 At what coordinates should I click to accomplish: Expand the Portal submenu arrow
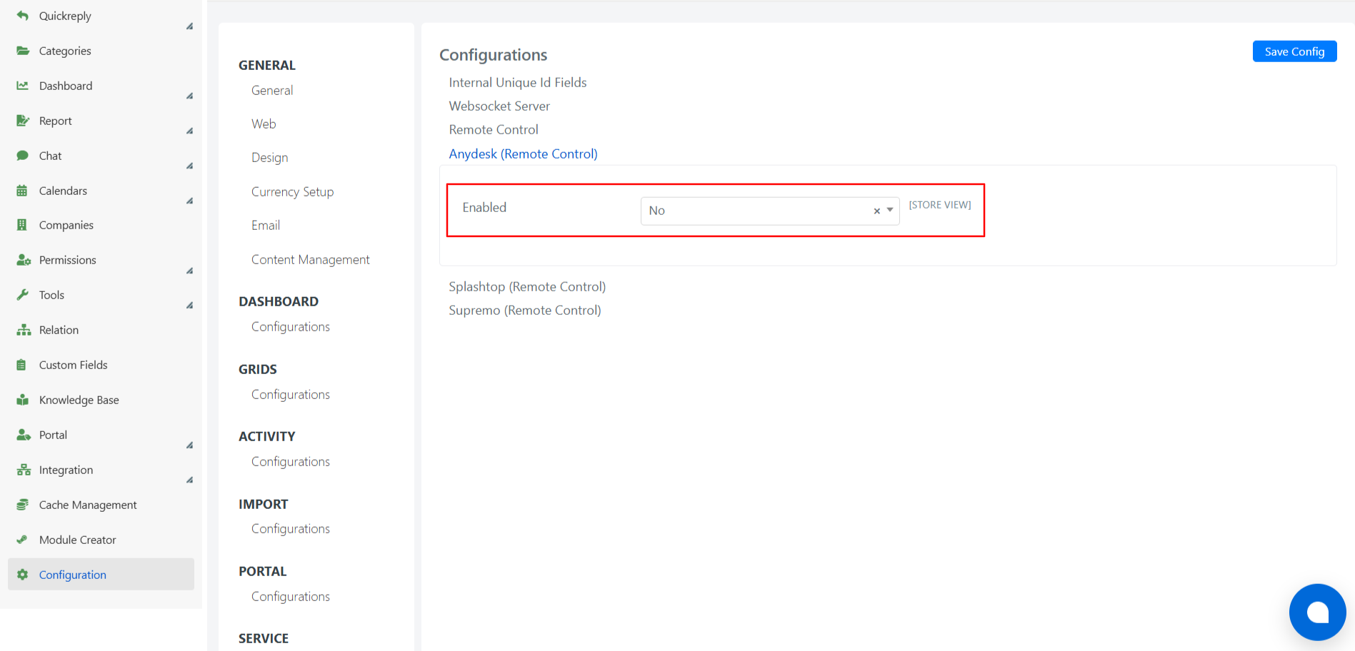click(x=189, y=445)
